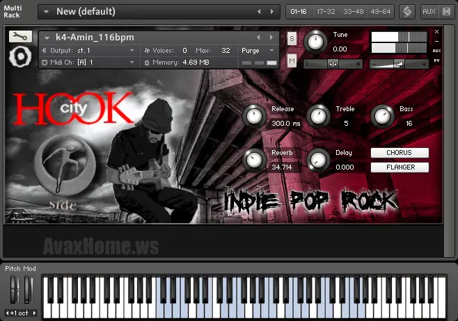Click the Reverb knob

tap(254, 160)
